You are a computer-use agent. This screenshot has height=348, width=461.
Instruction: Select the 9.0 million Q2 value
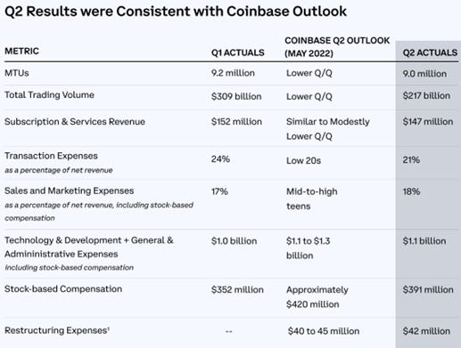424,74
